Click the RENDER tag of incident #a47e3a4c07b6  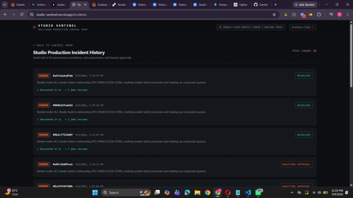pos(43,76)
